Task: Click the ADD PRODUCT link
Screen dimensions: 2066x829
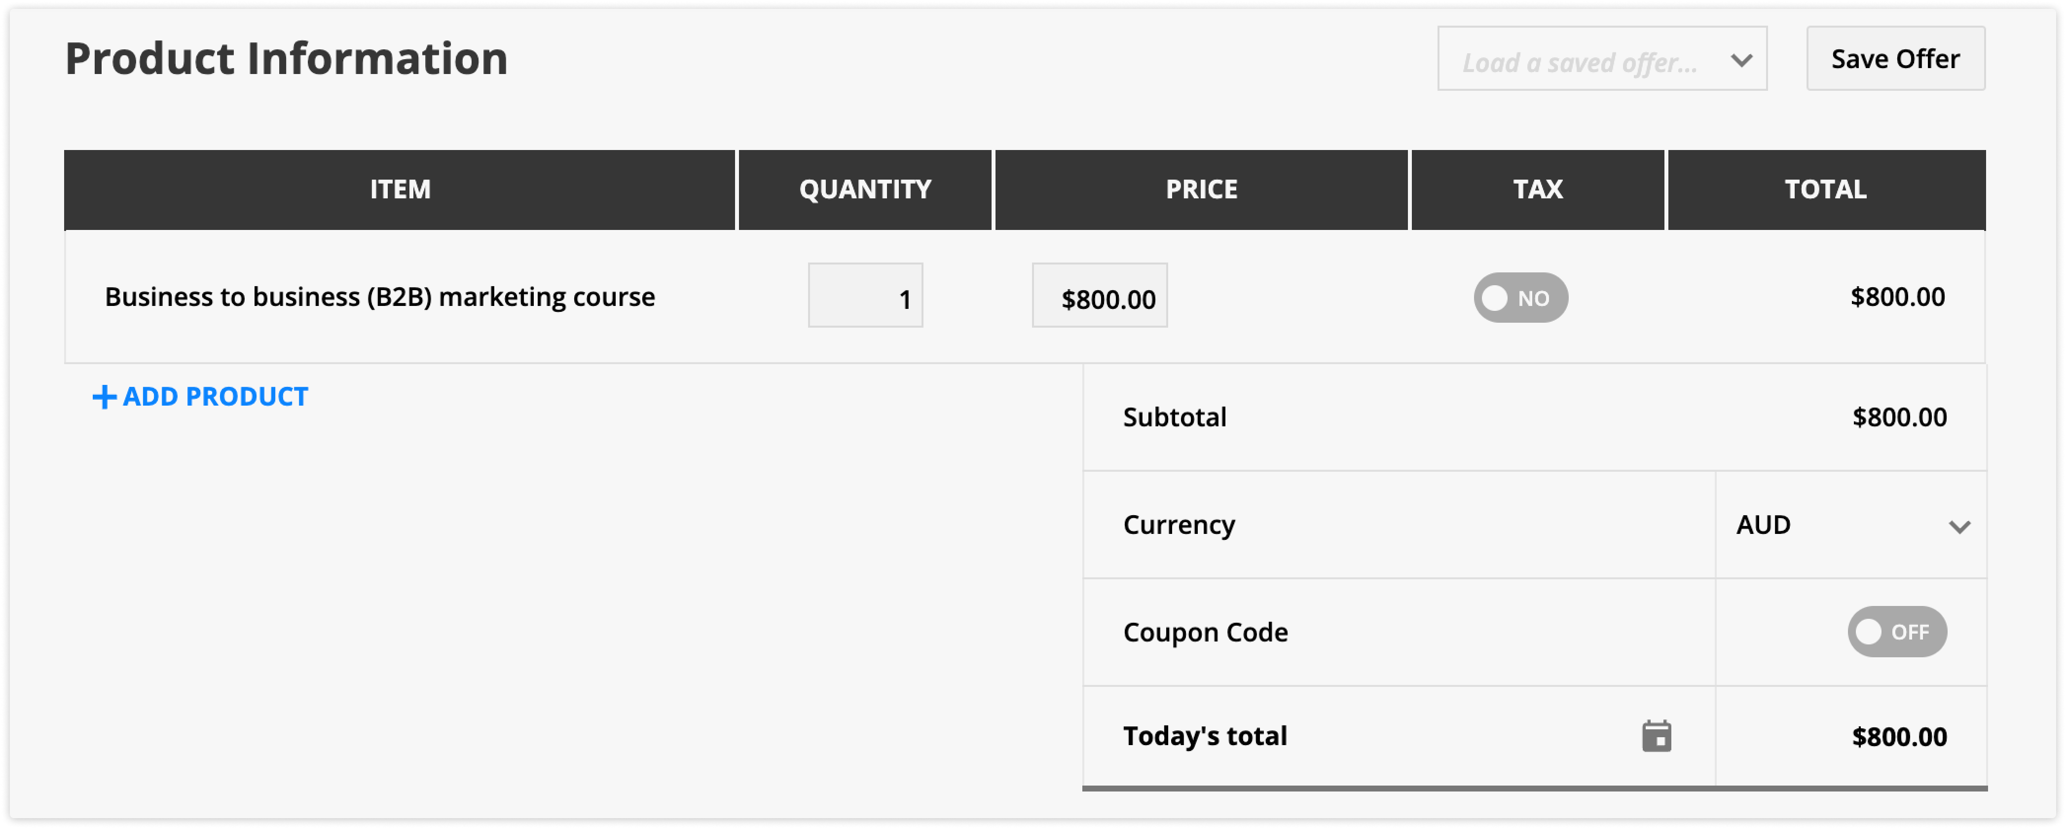Action: pyautogui.click(x=200, y=396)
